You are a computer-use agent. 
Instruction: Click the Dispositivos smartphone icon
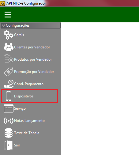click(9, 96)
